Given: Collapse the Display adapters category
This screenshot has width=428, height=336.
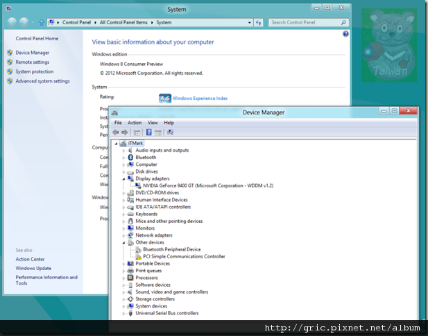Looking at the screenshot, I should click(x=123, y=179).
